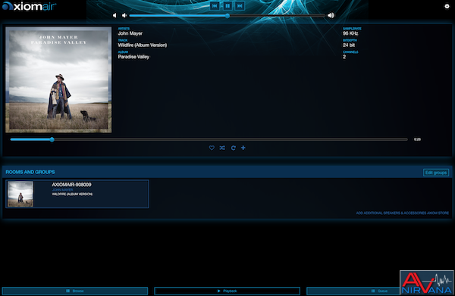Viewport: 455px width, 296px height.
Task: Click the Edit groups button
Action: [436, 173]
